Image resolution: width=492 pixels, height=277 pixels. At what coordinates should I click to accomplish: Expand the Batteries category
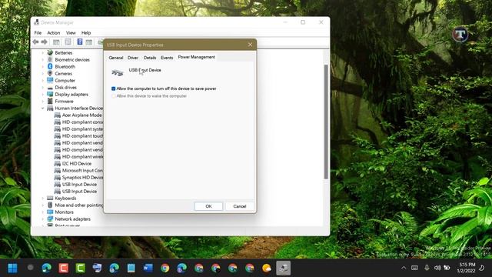(43, 52)
